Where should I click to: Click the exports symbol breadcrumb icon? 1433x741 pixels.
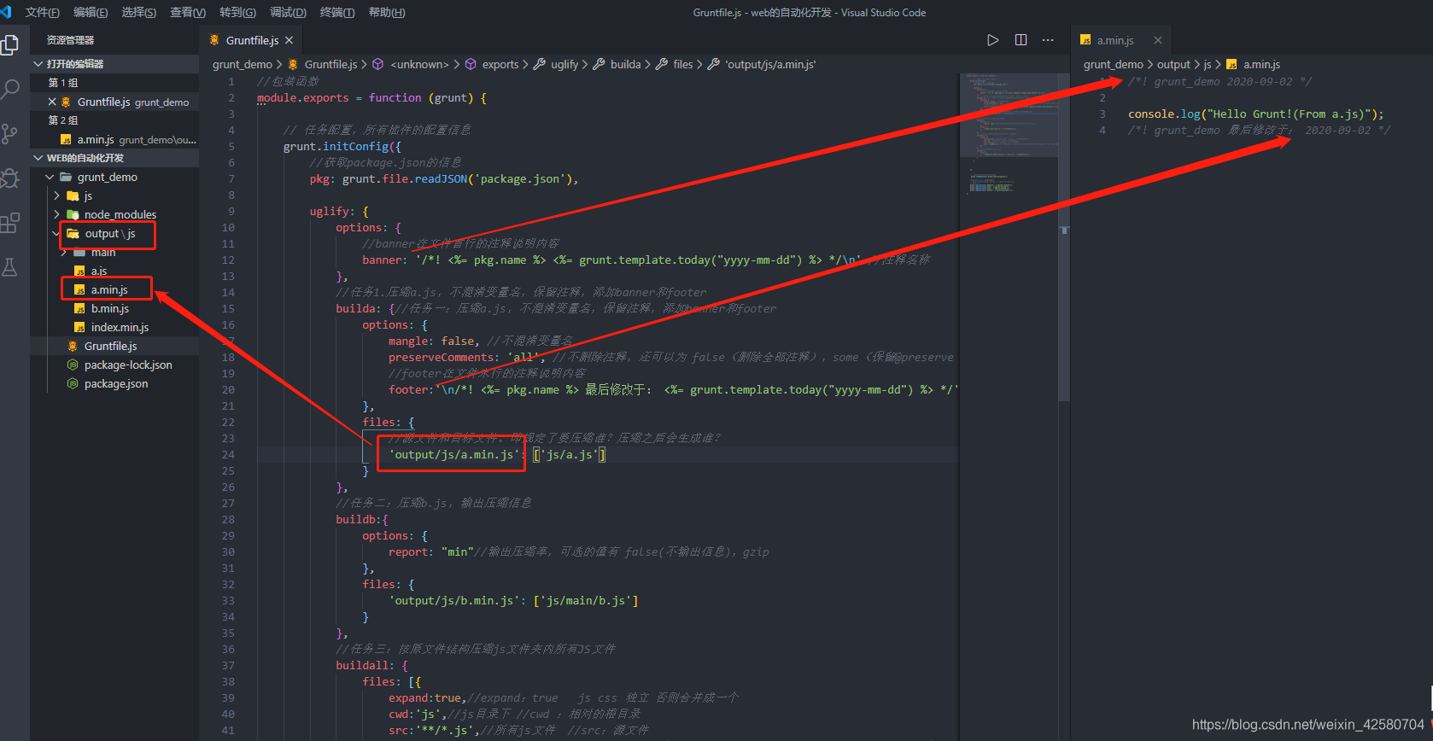(470, 64)
